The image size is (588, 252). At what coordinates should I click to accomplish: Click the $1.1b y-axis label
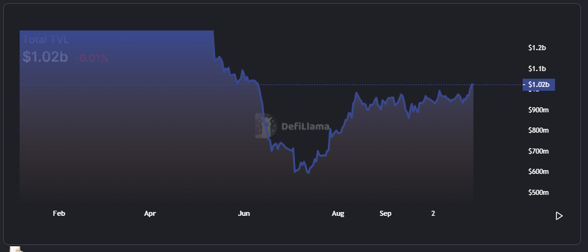click(x=537, y=69)
